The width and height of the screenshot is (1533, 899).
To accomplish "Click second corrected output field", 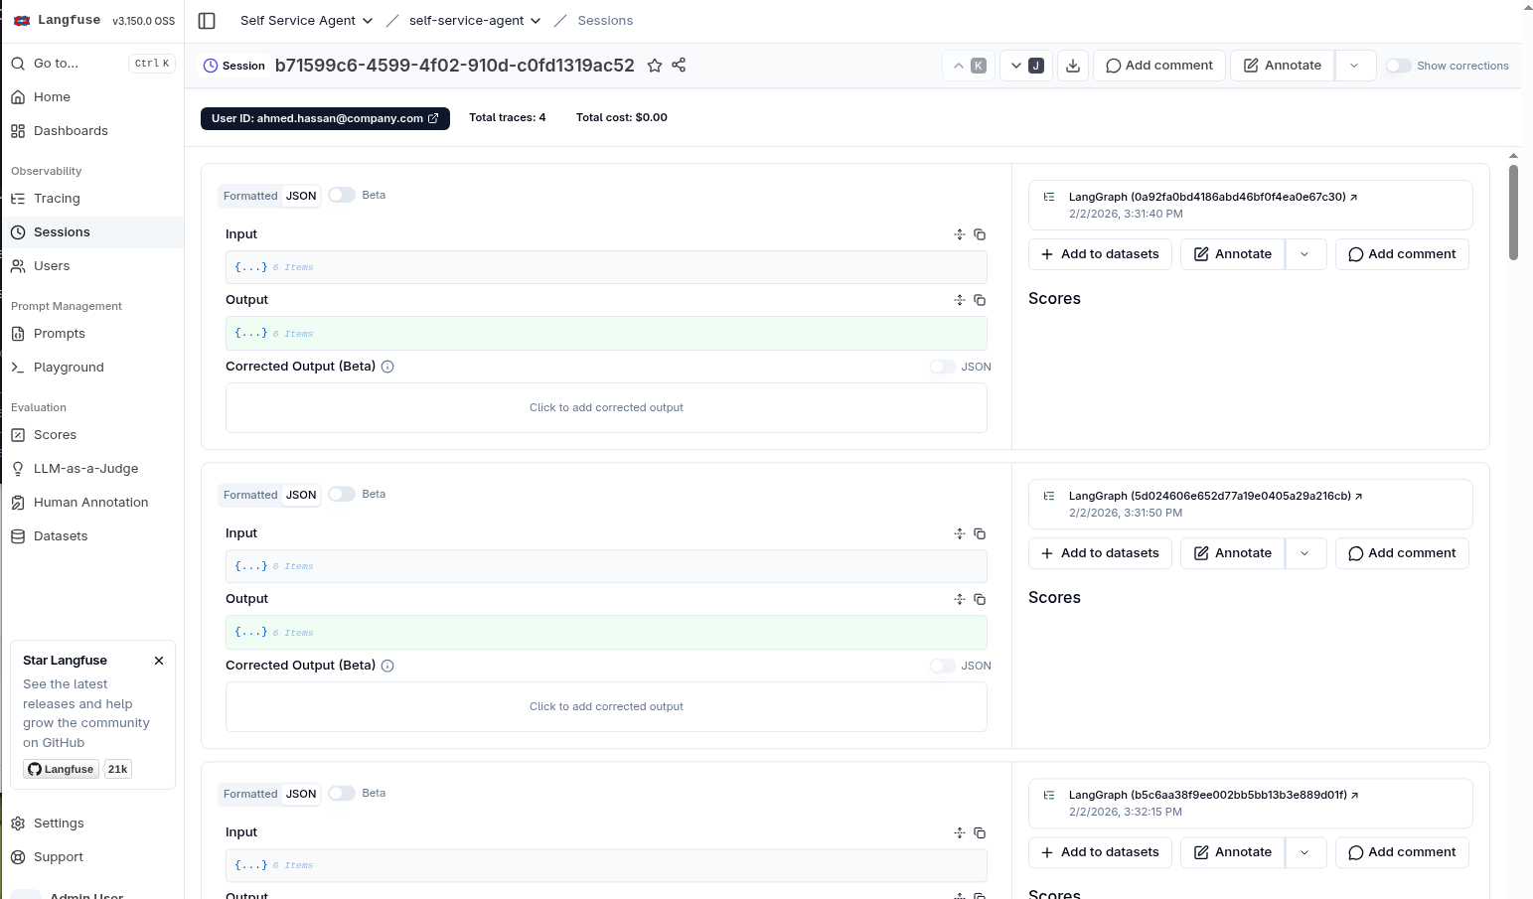I will pyautogui.click(x=606, y=706).
